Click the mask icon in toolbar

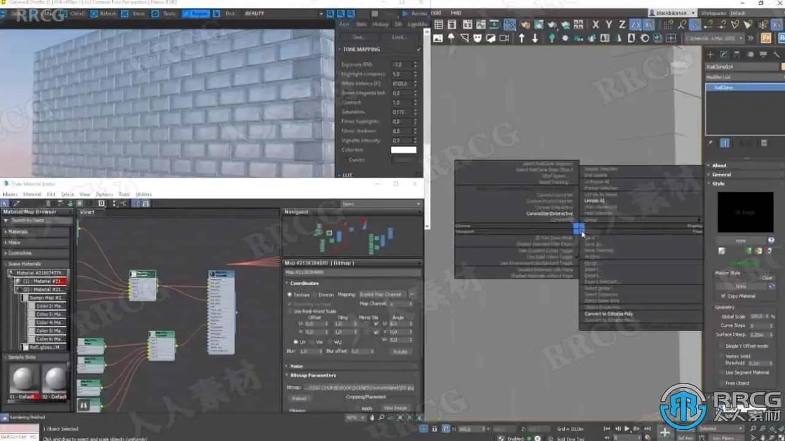tap(478, 38)
